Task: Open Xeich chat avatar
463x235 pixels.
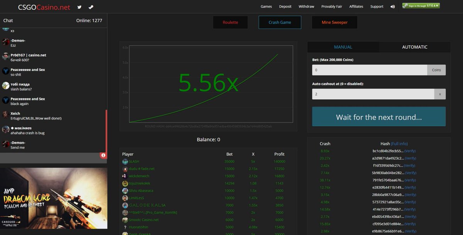Action: [x=5, y=115]
